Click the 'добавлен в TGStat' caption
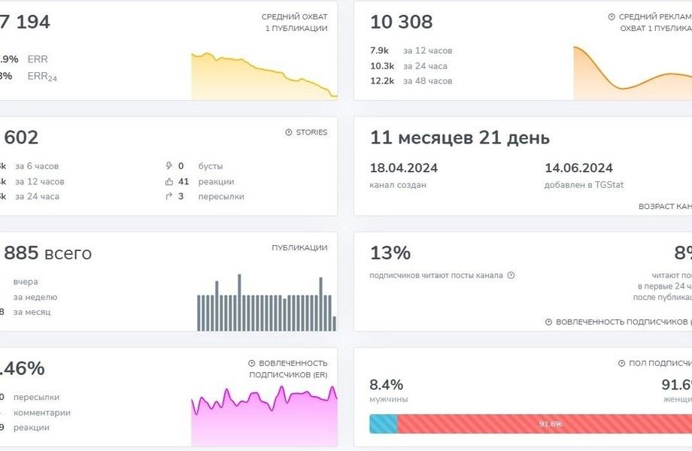The width and height of the screenshot is (692, 451). click(x=584, y=185)
